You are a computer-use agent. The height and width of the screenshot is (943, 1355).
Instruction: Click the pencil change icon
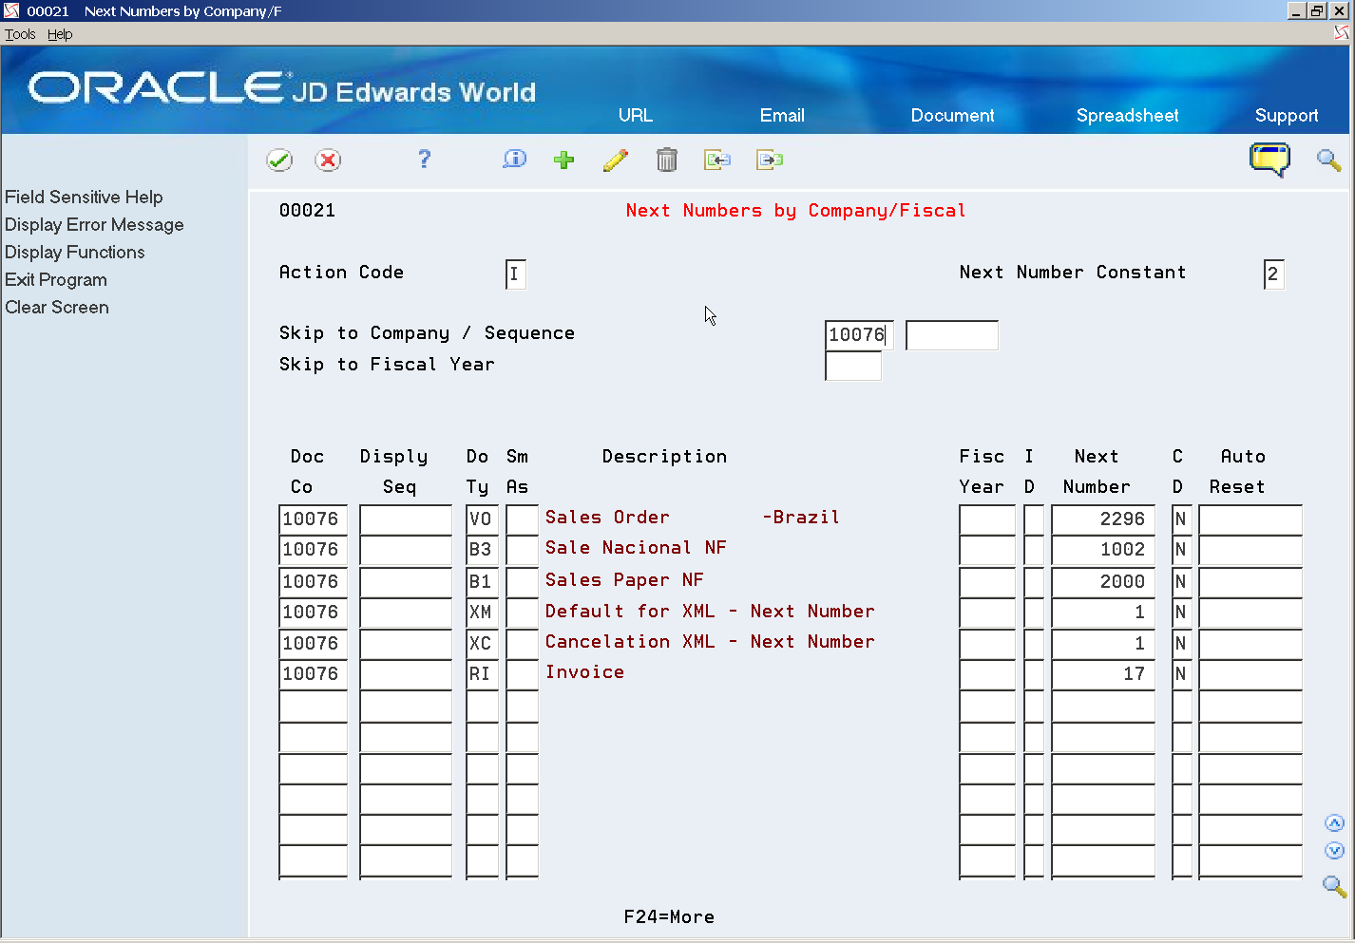(x=616, y=160)
